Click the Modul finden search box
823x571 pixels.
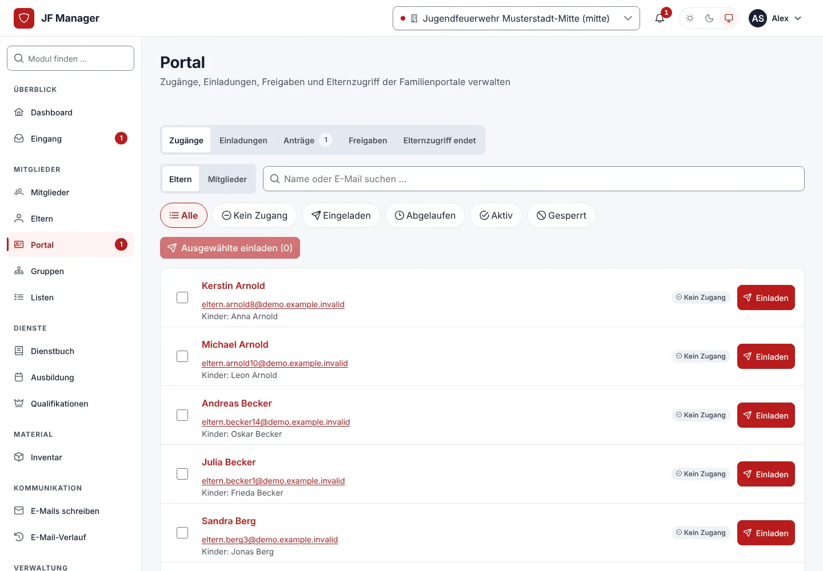point(71,58)
